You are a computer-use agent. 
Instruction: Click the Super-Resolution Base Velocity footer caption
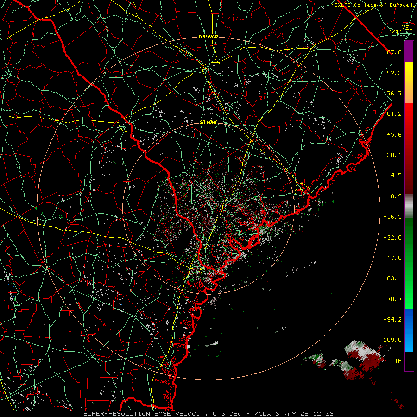tap(208, 414)
